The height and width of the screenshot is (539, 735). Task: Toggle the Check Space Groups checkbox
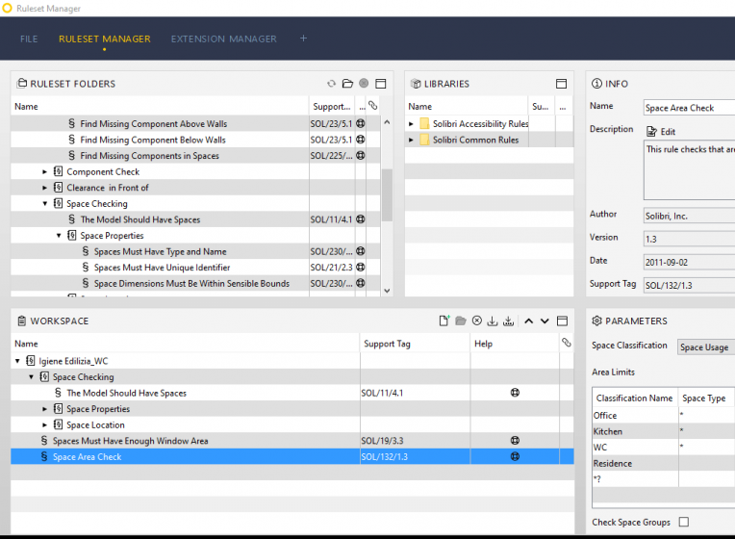pyautogui.click(x=684, y=522)
